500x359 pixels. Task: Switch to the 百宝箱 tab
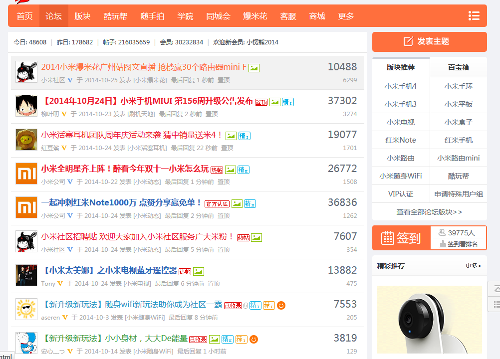[459, 67]
